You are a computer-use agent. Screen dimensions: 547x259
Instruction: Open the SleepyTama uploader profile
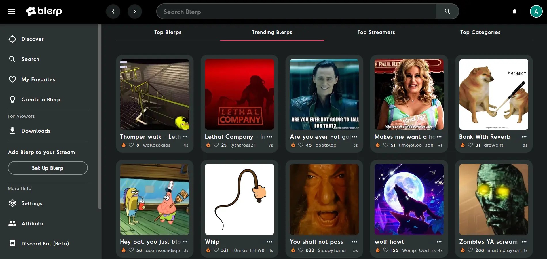pyautogui.click(x=332, y=250)
